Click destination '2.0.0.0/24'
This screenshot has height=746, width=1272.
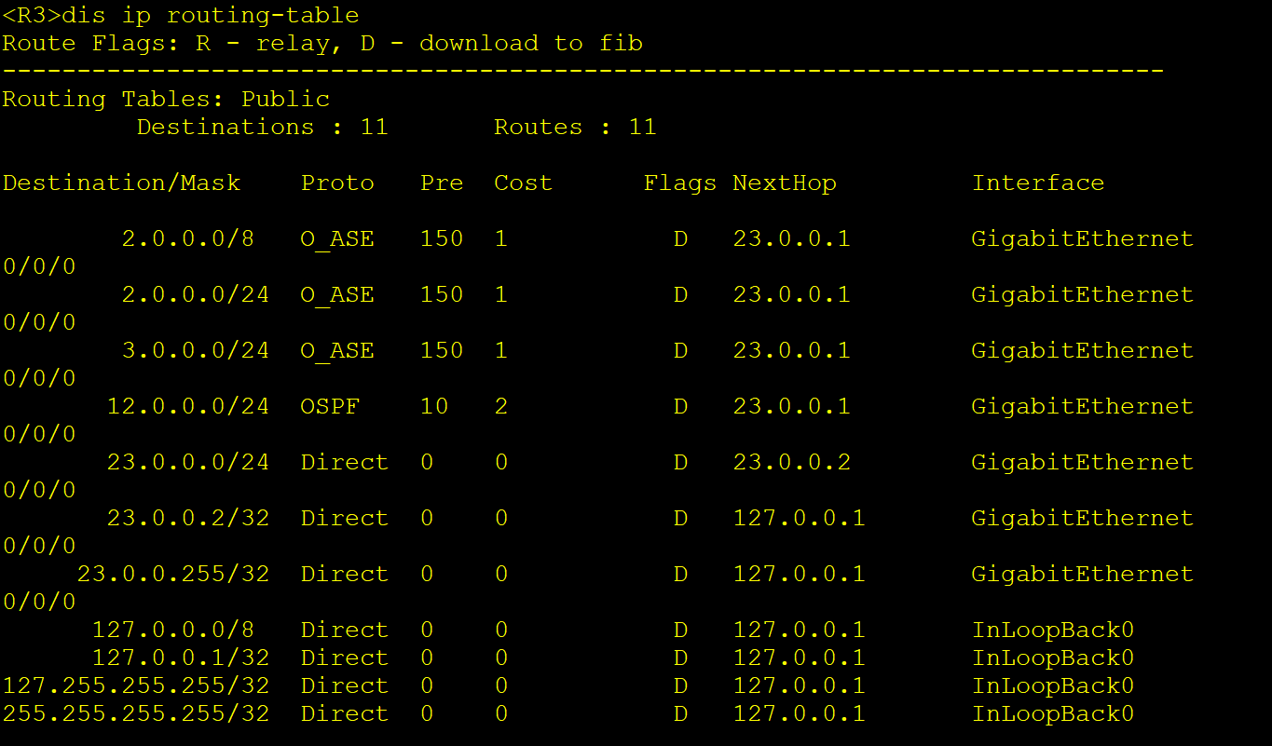tap(196, 295)
